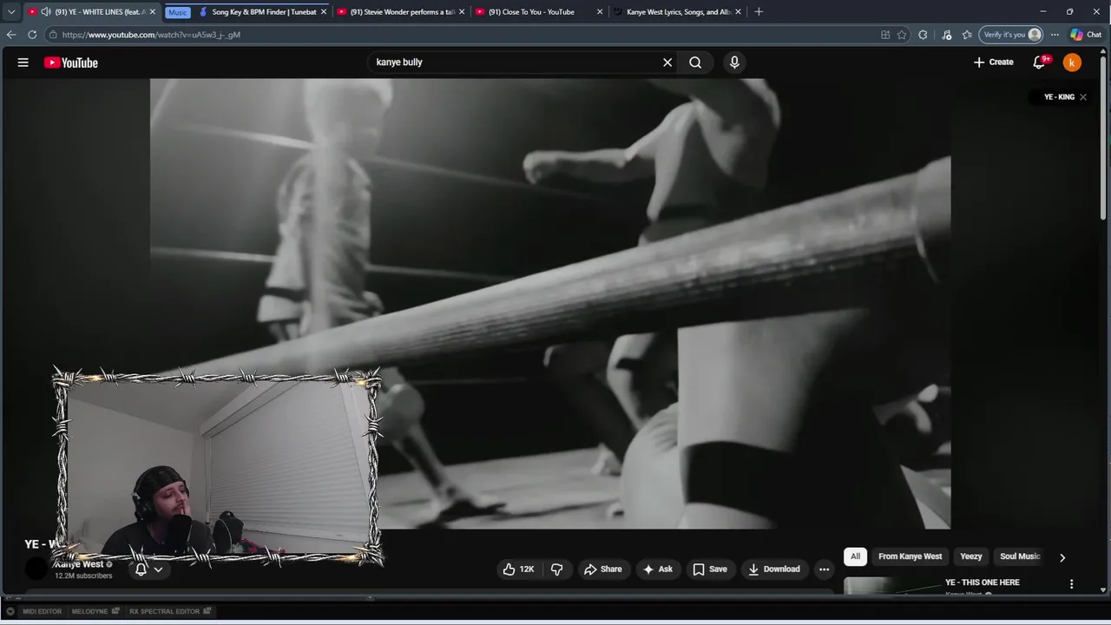Open the tab search dropdown arrow
1111x625 pixels.
(x=11, y=12)
